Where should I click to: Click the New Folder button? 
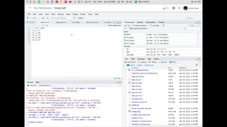(130, 62)
